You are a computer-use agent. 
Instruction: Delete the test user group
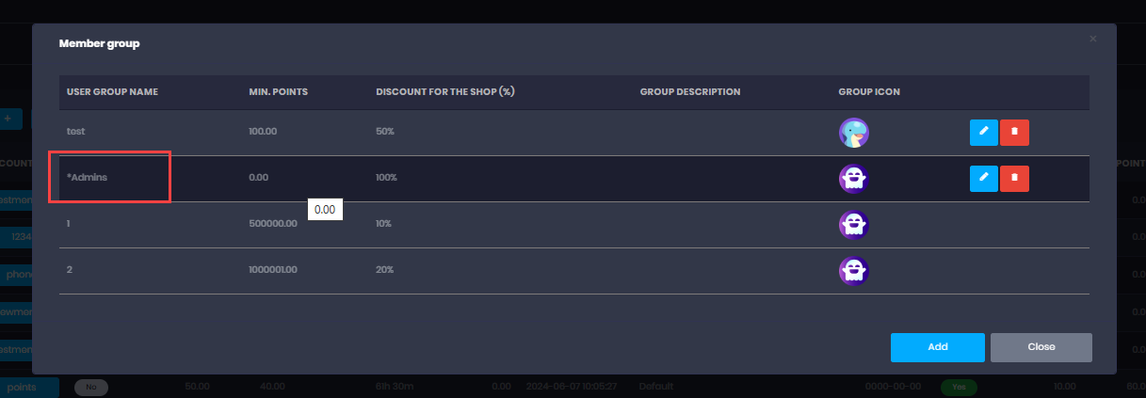(1014, 132)
